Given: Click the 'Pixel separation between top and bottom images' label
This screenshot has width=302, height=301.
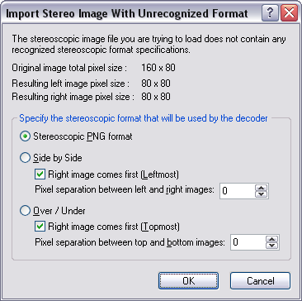Looking at the screenshot, I should (x=130, y=242).
